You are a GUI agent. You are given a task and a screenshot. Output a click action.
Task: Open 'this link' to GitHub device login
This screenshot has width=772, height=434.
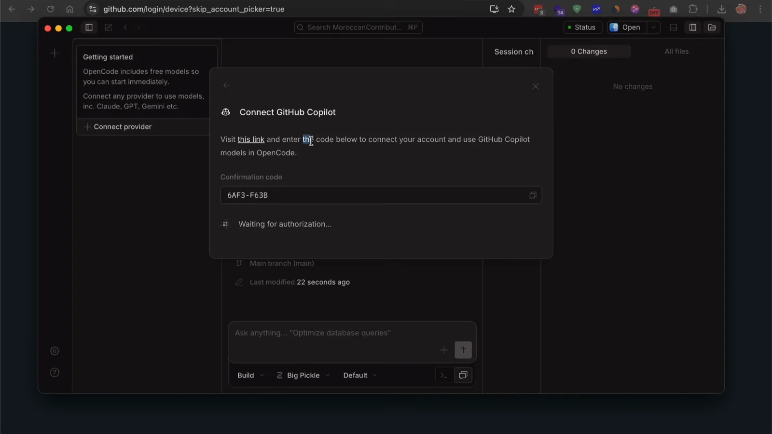[251, 139]
